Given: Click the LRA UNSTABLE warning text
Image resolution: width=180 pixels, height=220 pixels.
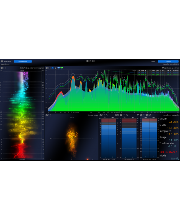Looking at the screenshot, I should click(x=168, y=152).
